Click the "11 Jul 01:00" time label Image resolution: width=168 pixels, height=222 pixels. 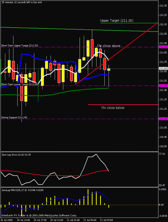(x=74, y=220)
